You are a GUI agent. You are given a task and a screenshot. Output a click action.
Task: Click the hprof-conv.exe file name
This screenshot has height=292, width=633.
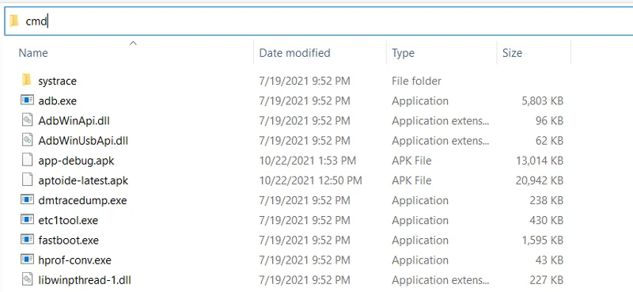74,260
